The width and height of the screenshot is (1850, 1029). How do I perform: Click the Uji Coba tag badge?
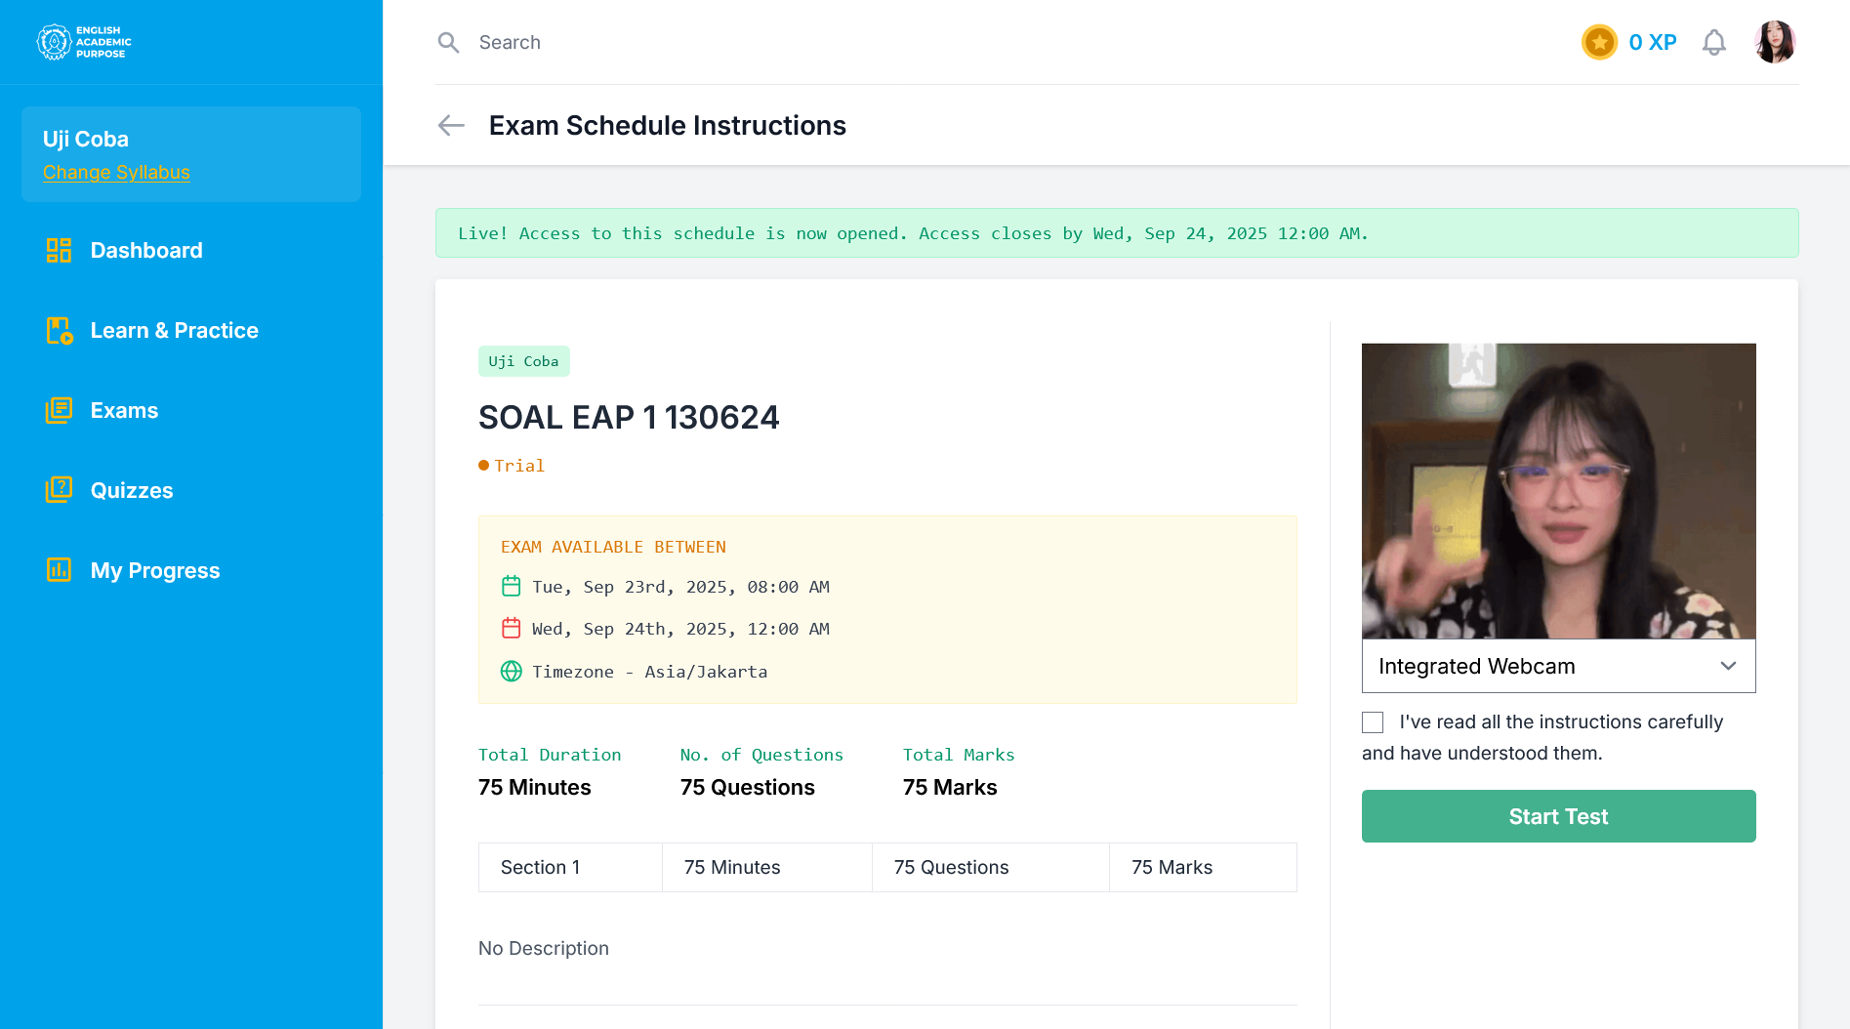pos(523,361)
